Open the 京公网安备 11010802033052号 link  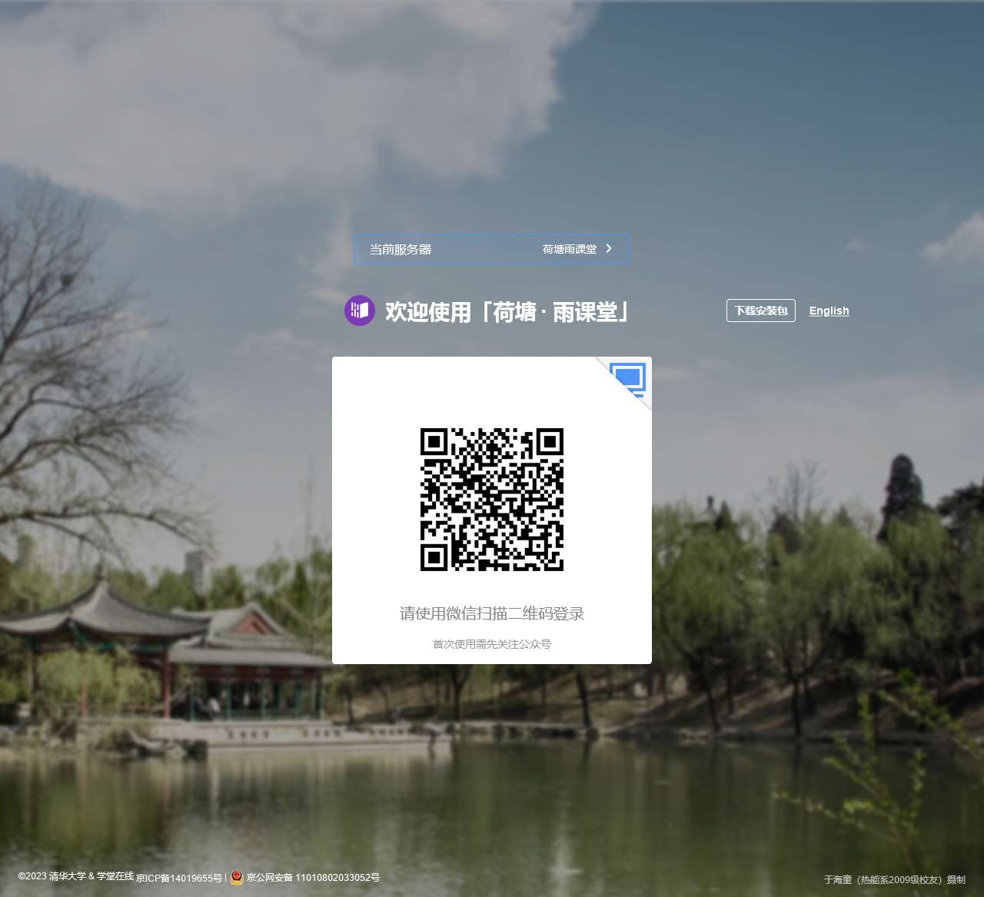[x=313, y=877]
